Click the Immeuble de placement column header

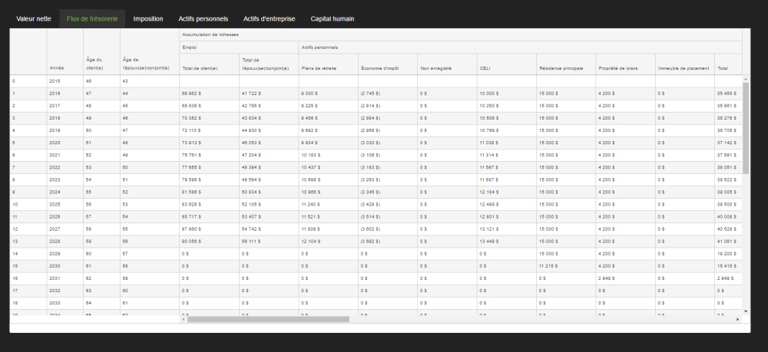coord(685,64)
